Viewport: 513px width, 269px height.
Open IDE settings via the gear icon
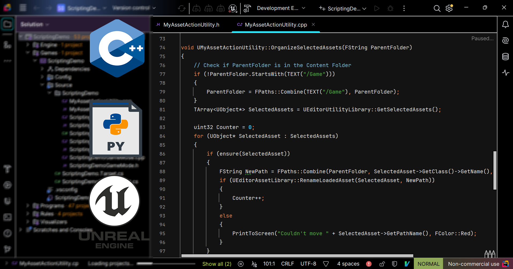[x=449, y=8]
